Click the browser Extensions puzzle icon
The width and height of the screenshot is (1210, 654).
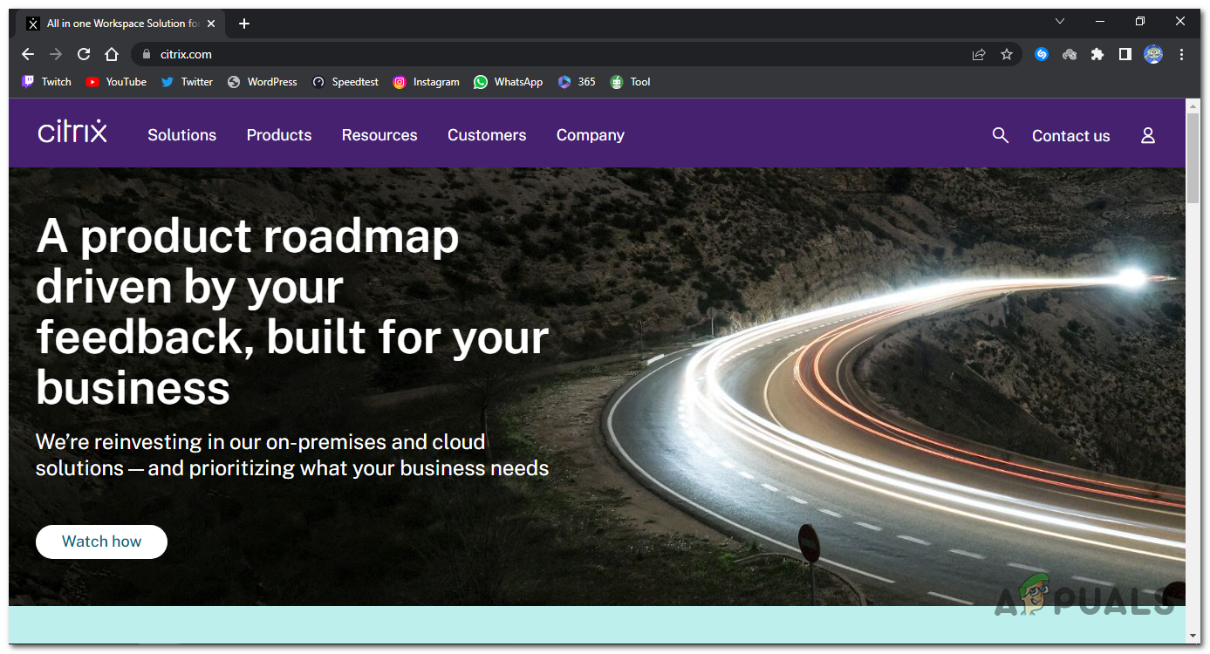point(1097,54)
